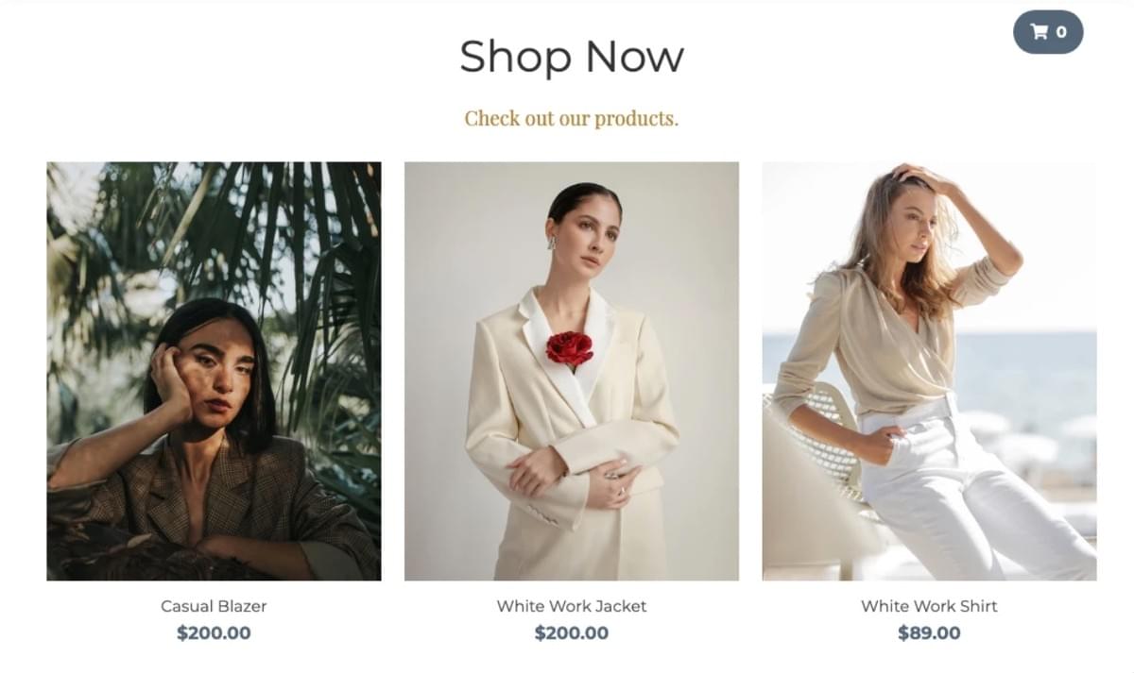Select the White Work Jacket title link
The image size is (1134, 673).
(572, 606)
